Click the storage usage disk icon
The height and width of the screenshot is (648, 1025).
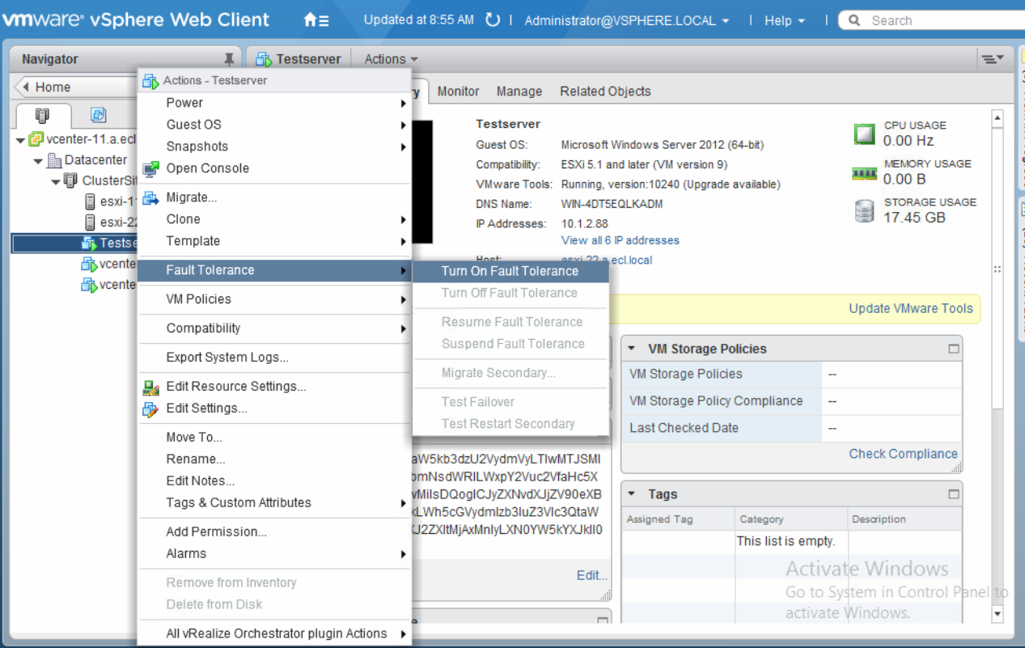point(865,211)
